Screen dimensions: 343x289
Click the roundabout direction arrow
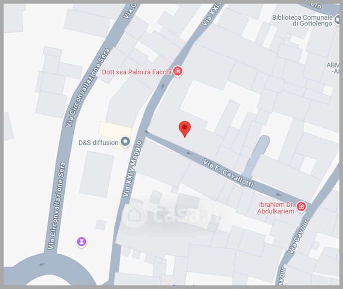(42, 264)
